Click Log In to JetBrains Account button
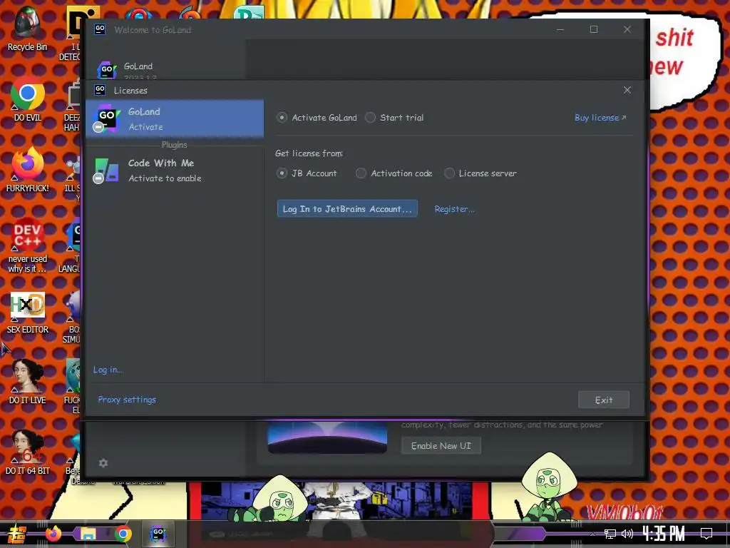 tap(347, 209)
